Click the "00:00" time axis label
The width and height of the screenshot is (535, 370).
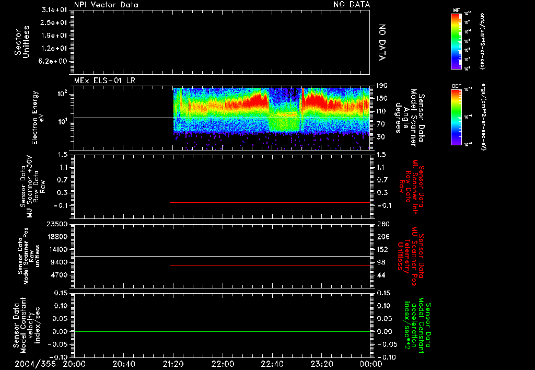click(x=370, y=364)
